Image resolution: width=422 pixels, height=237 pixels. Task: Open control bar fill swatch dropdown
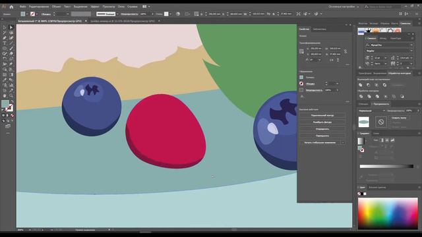point(27,14)
